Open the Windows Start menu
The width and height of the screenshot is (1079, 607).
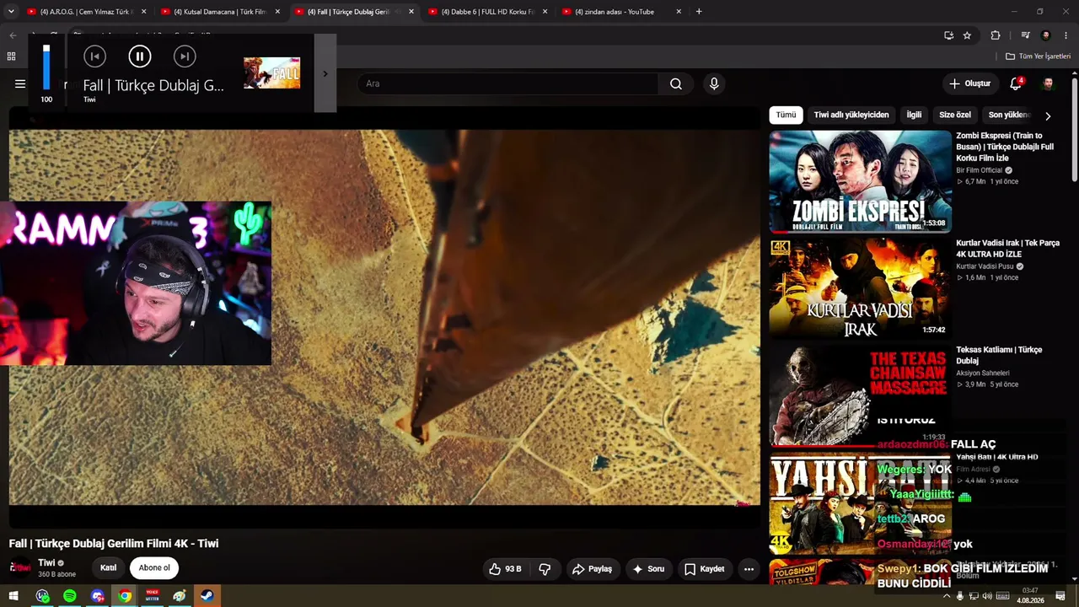pyautogui.click(x=14, y=596)
